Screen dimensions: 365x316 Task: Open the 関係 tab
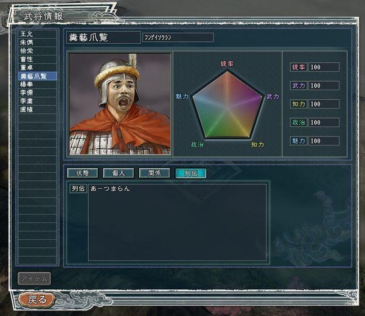(155, 173)
